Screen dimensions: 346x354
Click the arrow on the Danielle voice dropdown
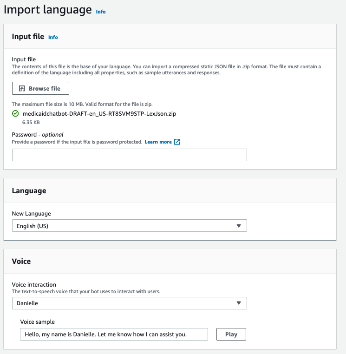(239, 303)
